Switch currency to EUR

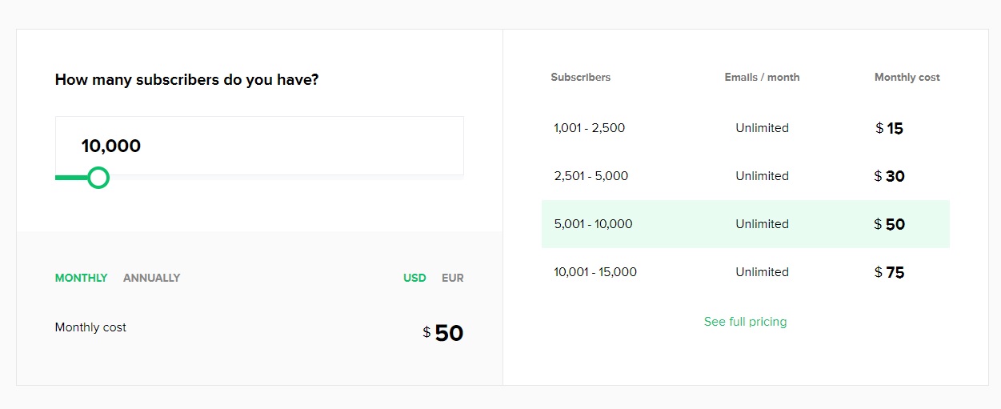pos(453,278)
